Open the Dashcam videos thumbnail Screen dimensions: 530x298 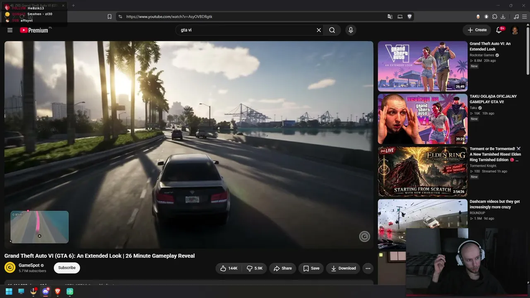(422, 224)
